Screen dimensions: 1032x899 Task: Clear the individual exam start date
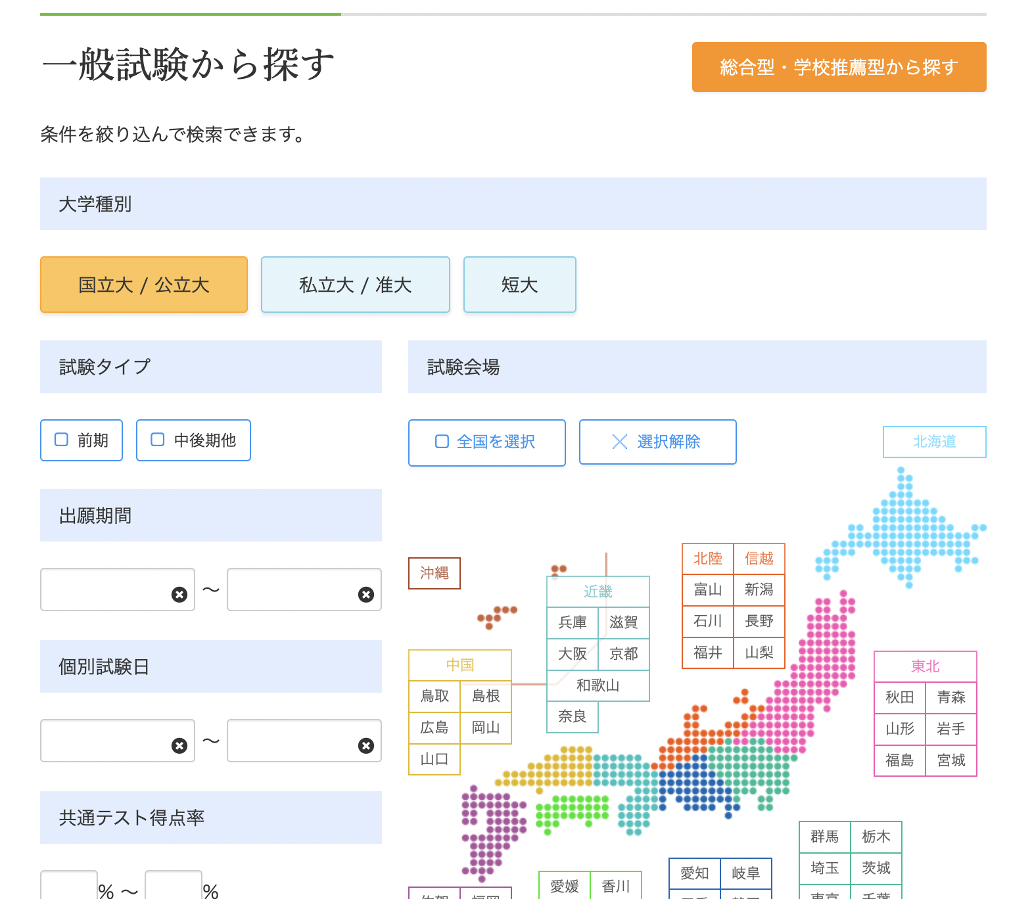pyautogui.click(x=179, y=746)
